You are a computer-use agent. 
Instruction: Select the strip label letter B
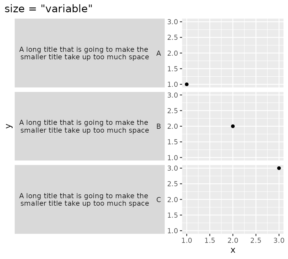(x=159, y=126)
